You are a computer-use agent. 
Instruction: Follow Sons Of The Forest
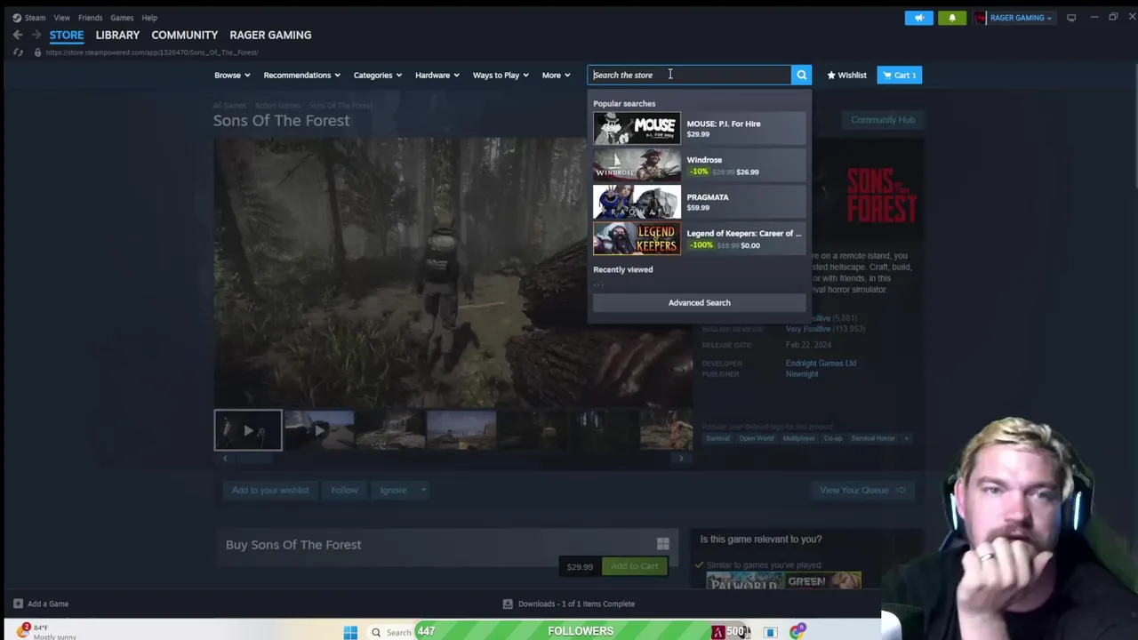[x=344, y=490]
